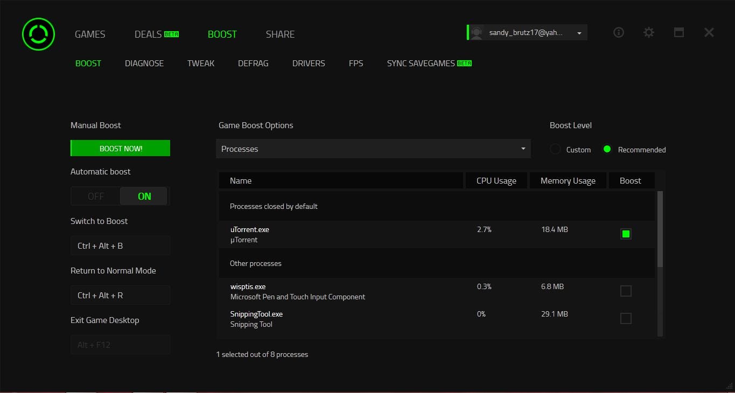Open SYNC SAVEGAMES beta sub-tab
Image resolution: width=735 pixels, height=393 pixels.
click(x=429, y=63)
